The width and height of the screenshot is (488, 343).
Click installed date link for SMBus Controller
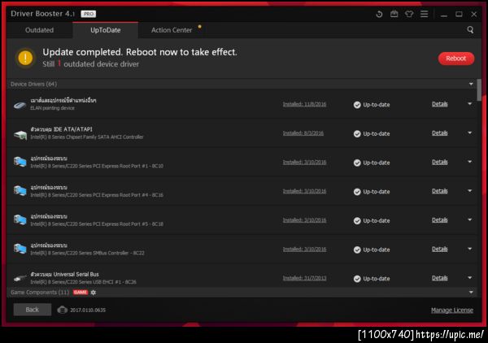304,249
